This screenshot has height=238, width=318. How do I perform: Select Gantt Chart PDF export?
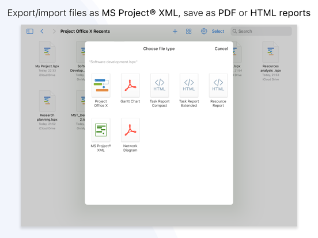click(x=130, y=88)
